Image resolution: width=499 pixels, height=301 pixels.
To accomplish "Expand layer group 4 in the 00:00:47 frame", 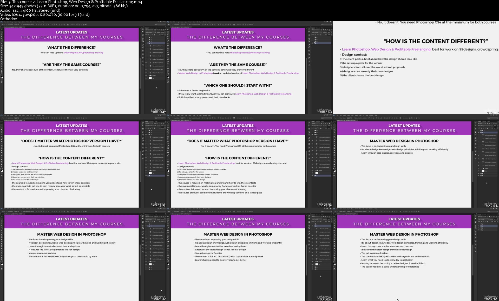I will click(x=148, y=37).
